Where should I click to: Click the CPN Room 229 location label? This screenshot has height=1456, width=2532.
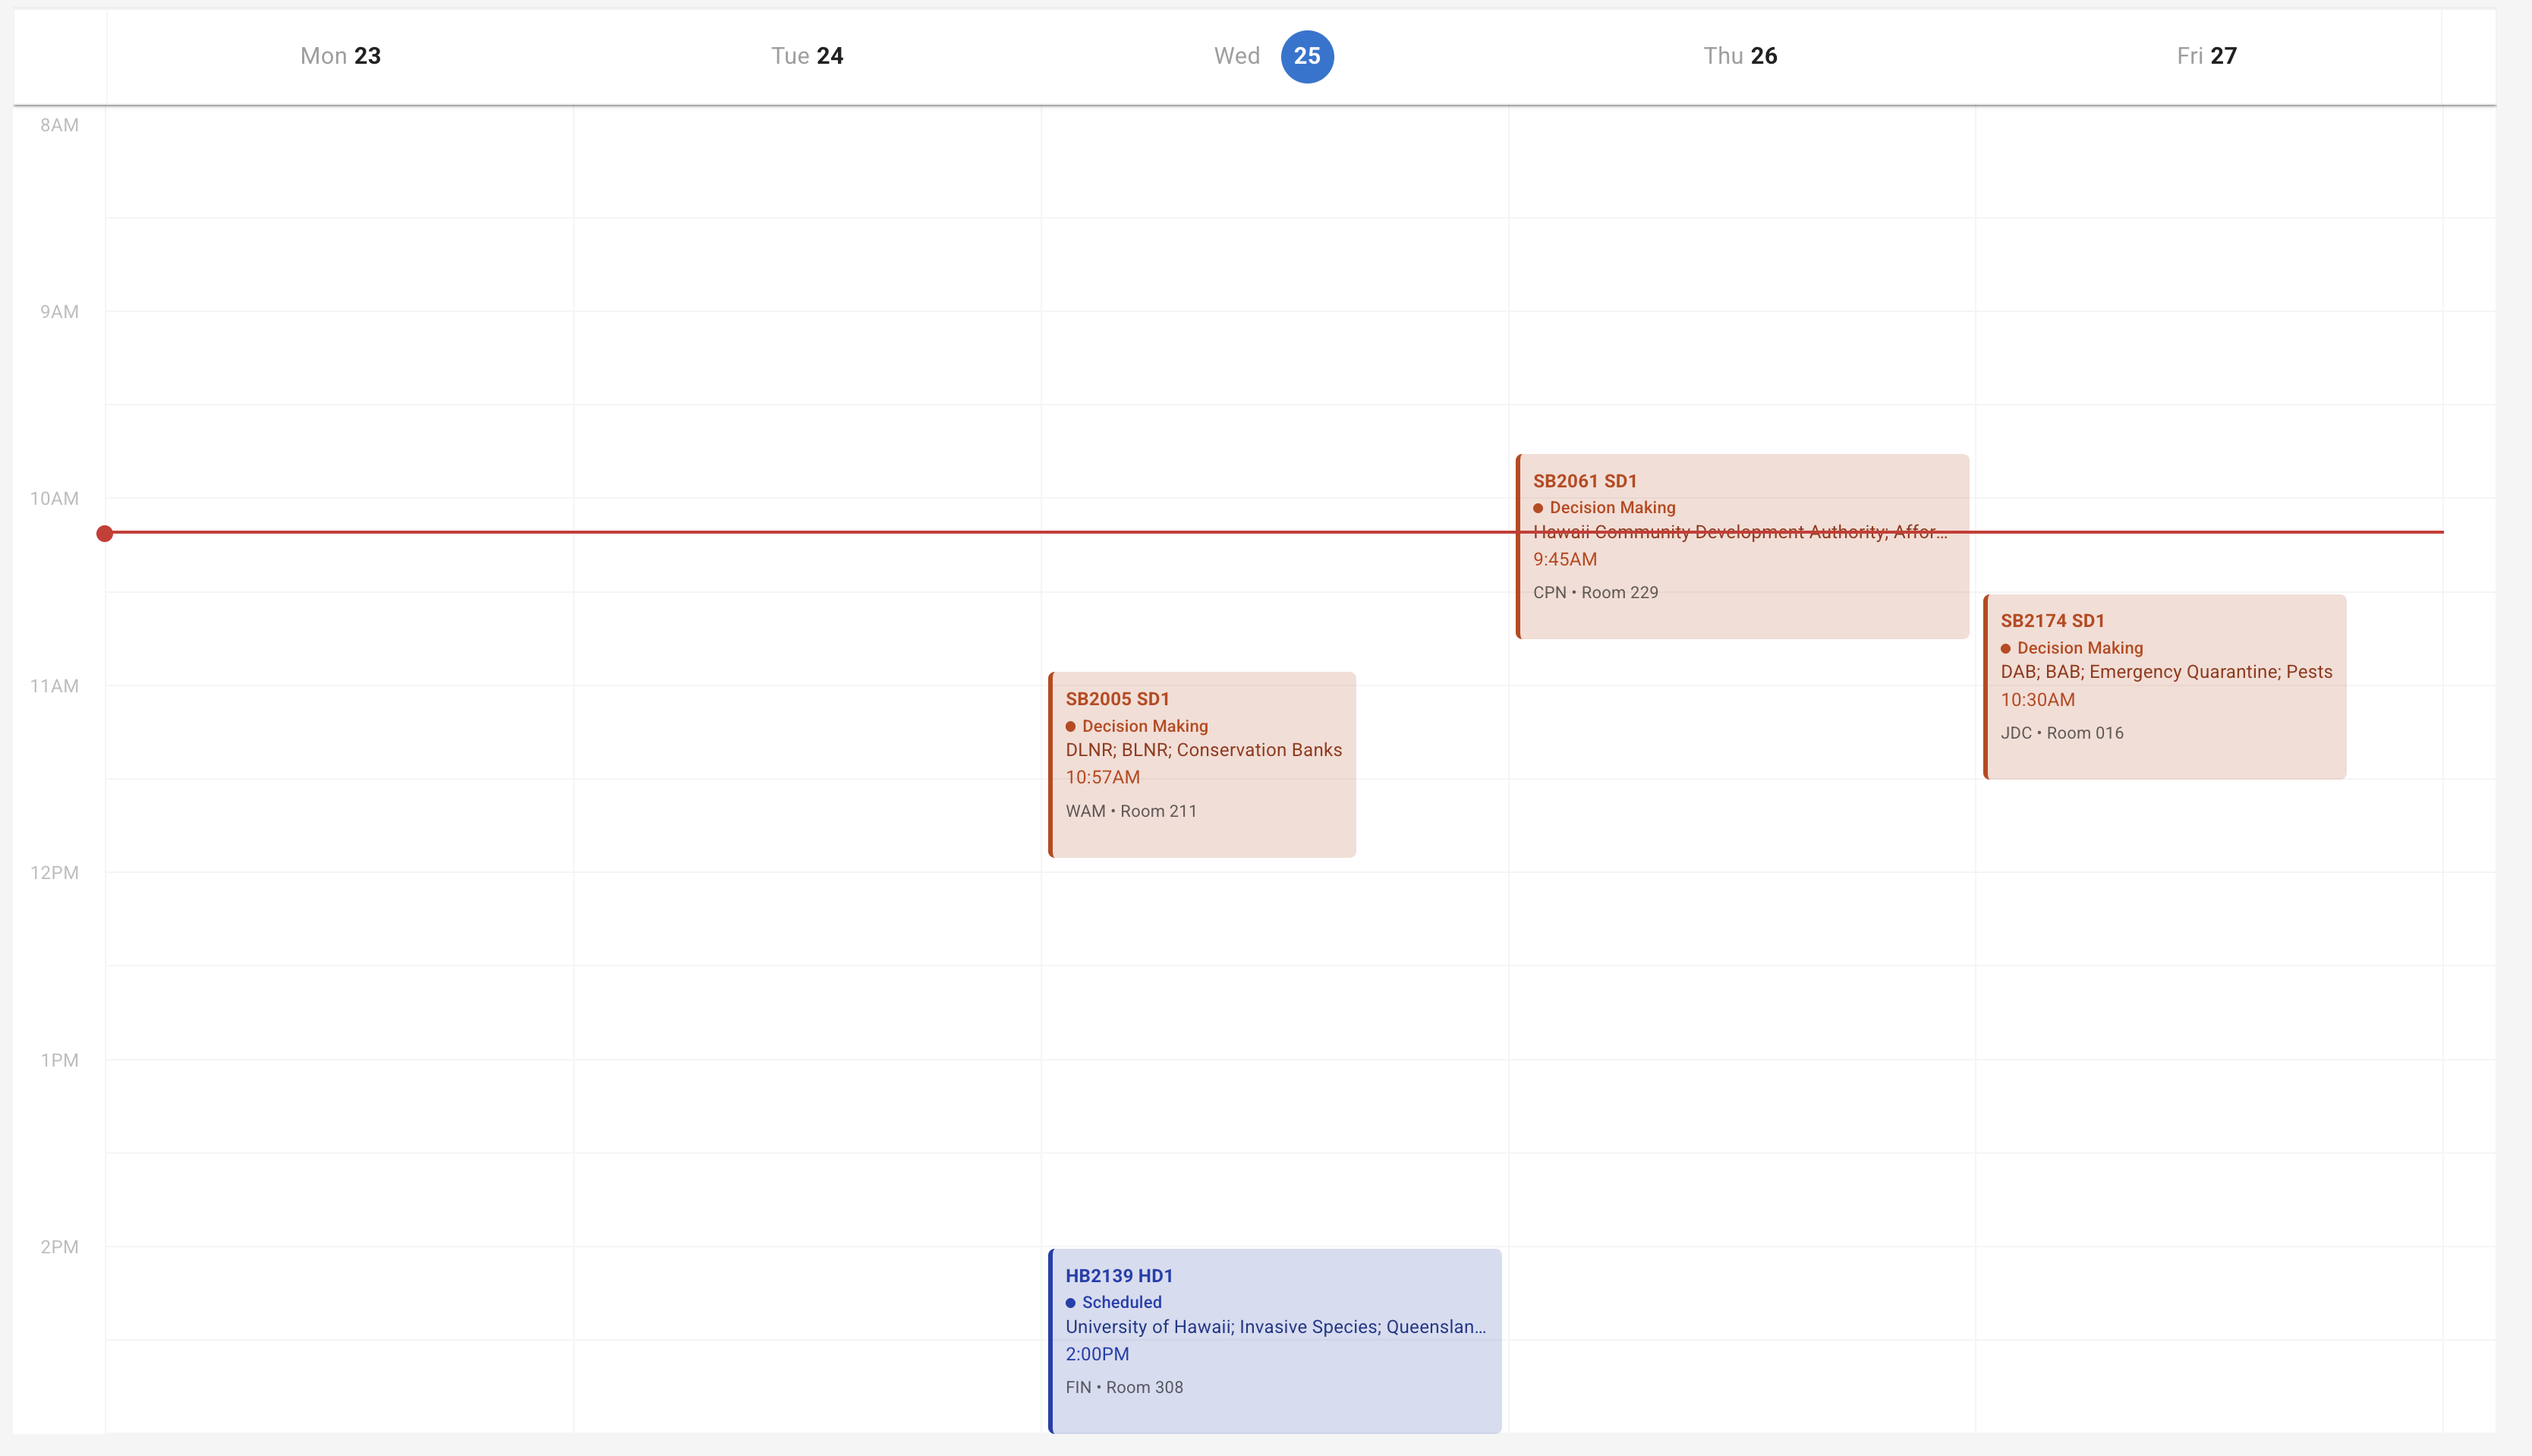(x=1595, y=592)
